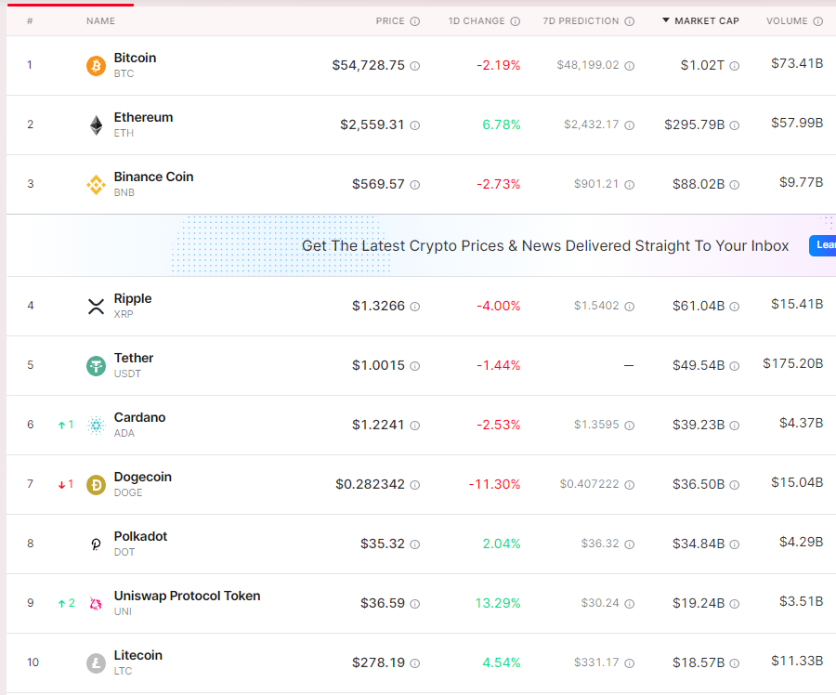
Task: Click info icon next to Bitcoin price $54,728.75
Action: pyautogui.click(x=415, y=66)
